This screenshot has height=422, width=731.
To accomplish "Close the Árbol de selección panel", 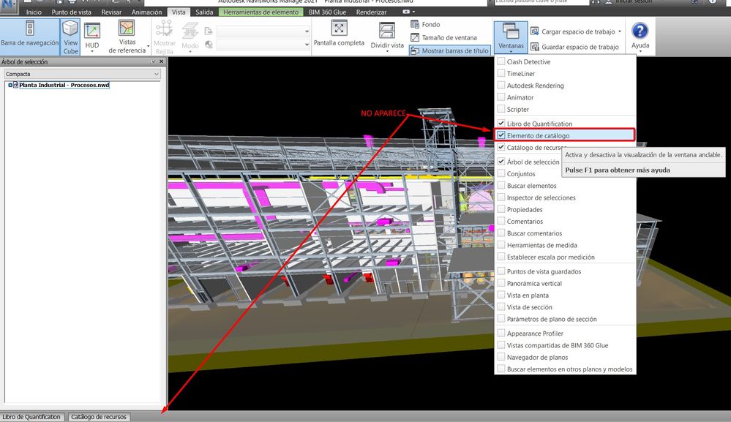I will click(162, 61).
